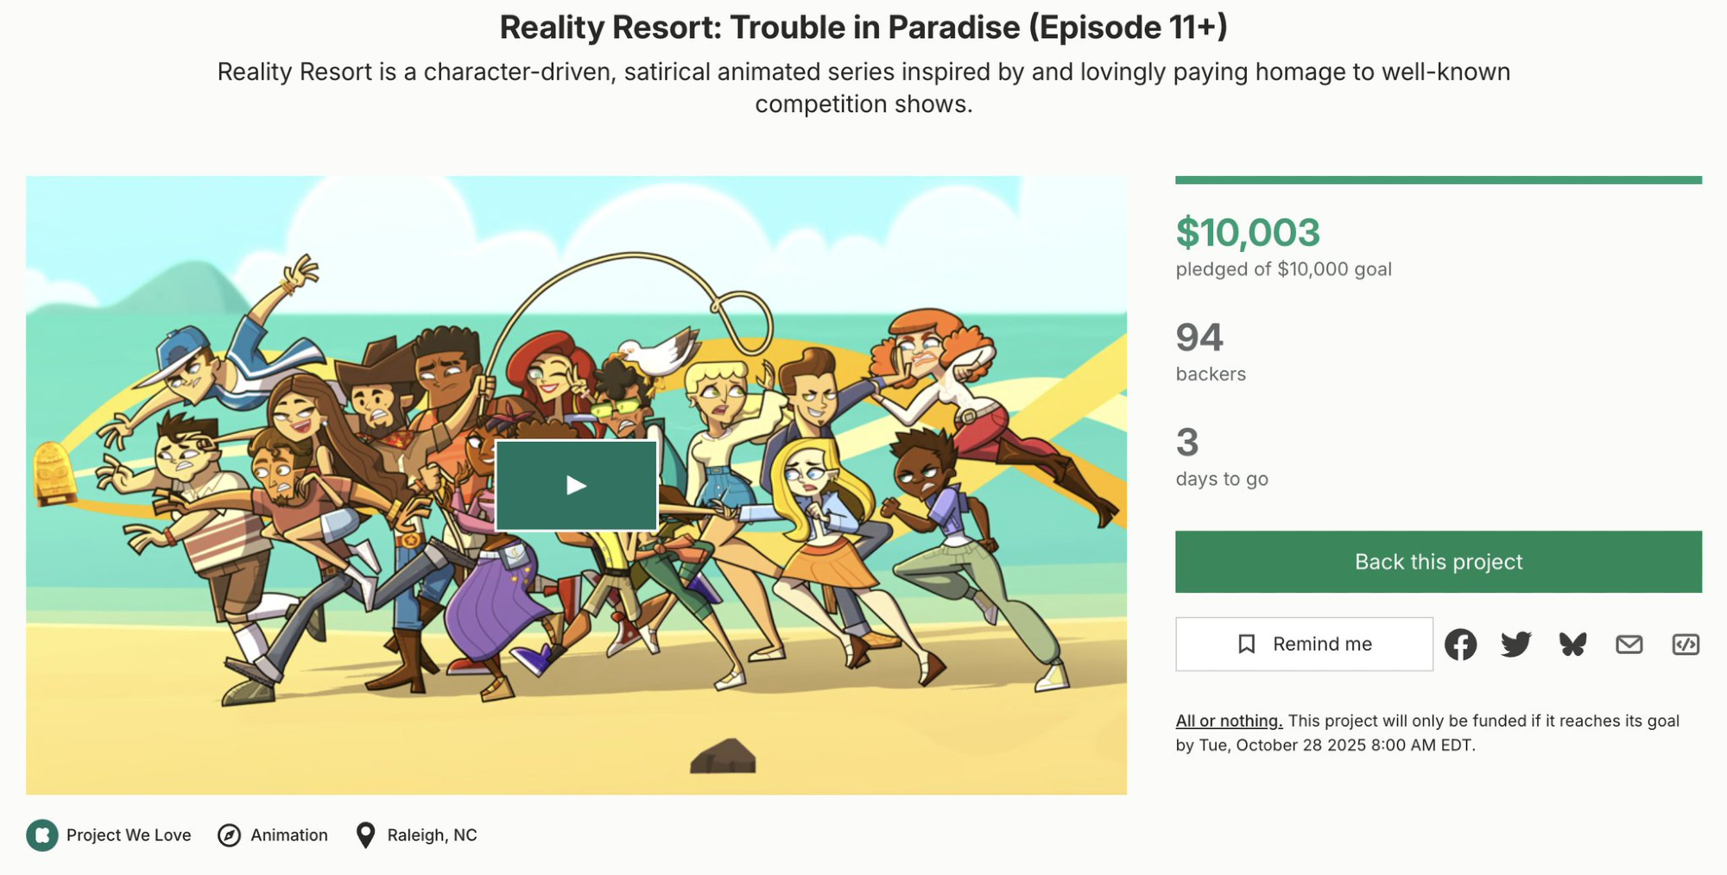Screen dimensions: 1727x875
Task: Click the 94 backers count
Action: point(1199,337)
